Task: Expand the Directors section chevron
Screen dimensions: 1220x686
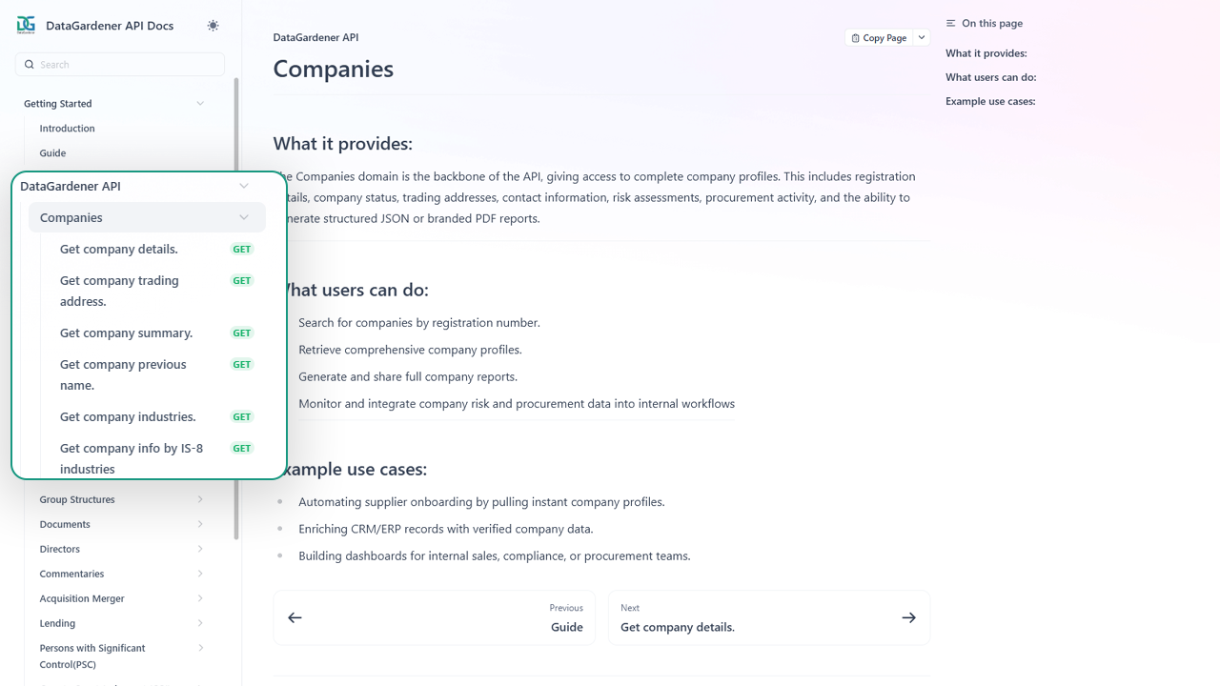Action: click(200, 549)
